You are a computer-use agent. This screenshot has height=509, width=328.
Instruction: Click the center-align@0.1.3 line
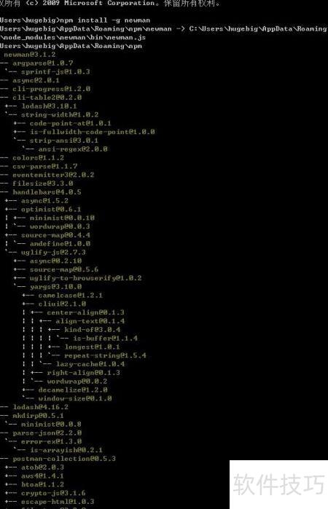pos(85,312)
